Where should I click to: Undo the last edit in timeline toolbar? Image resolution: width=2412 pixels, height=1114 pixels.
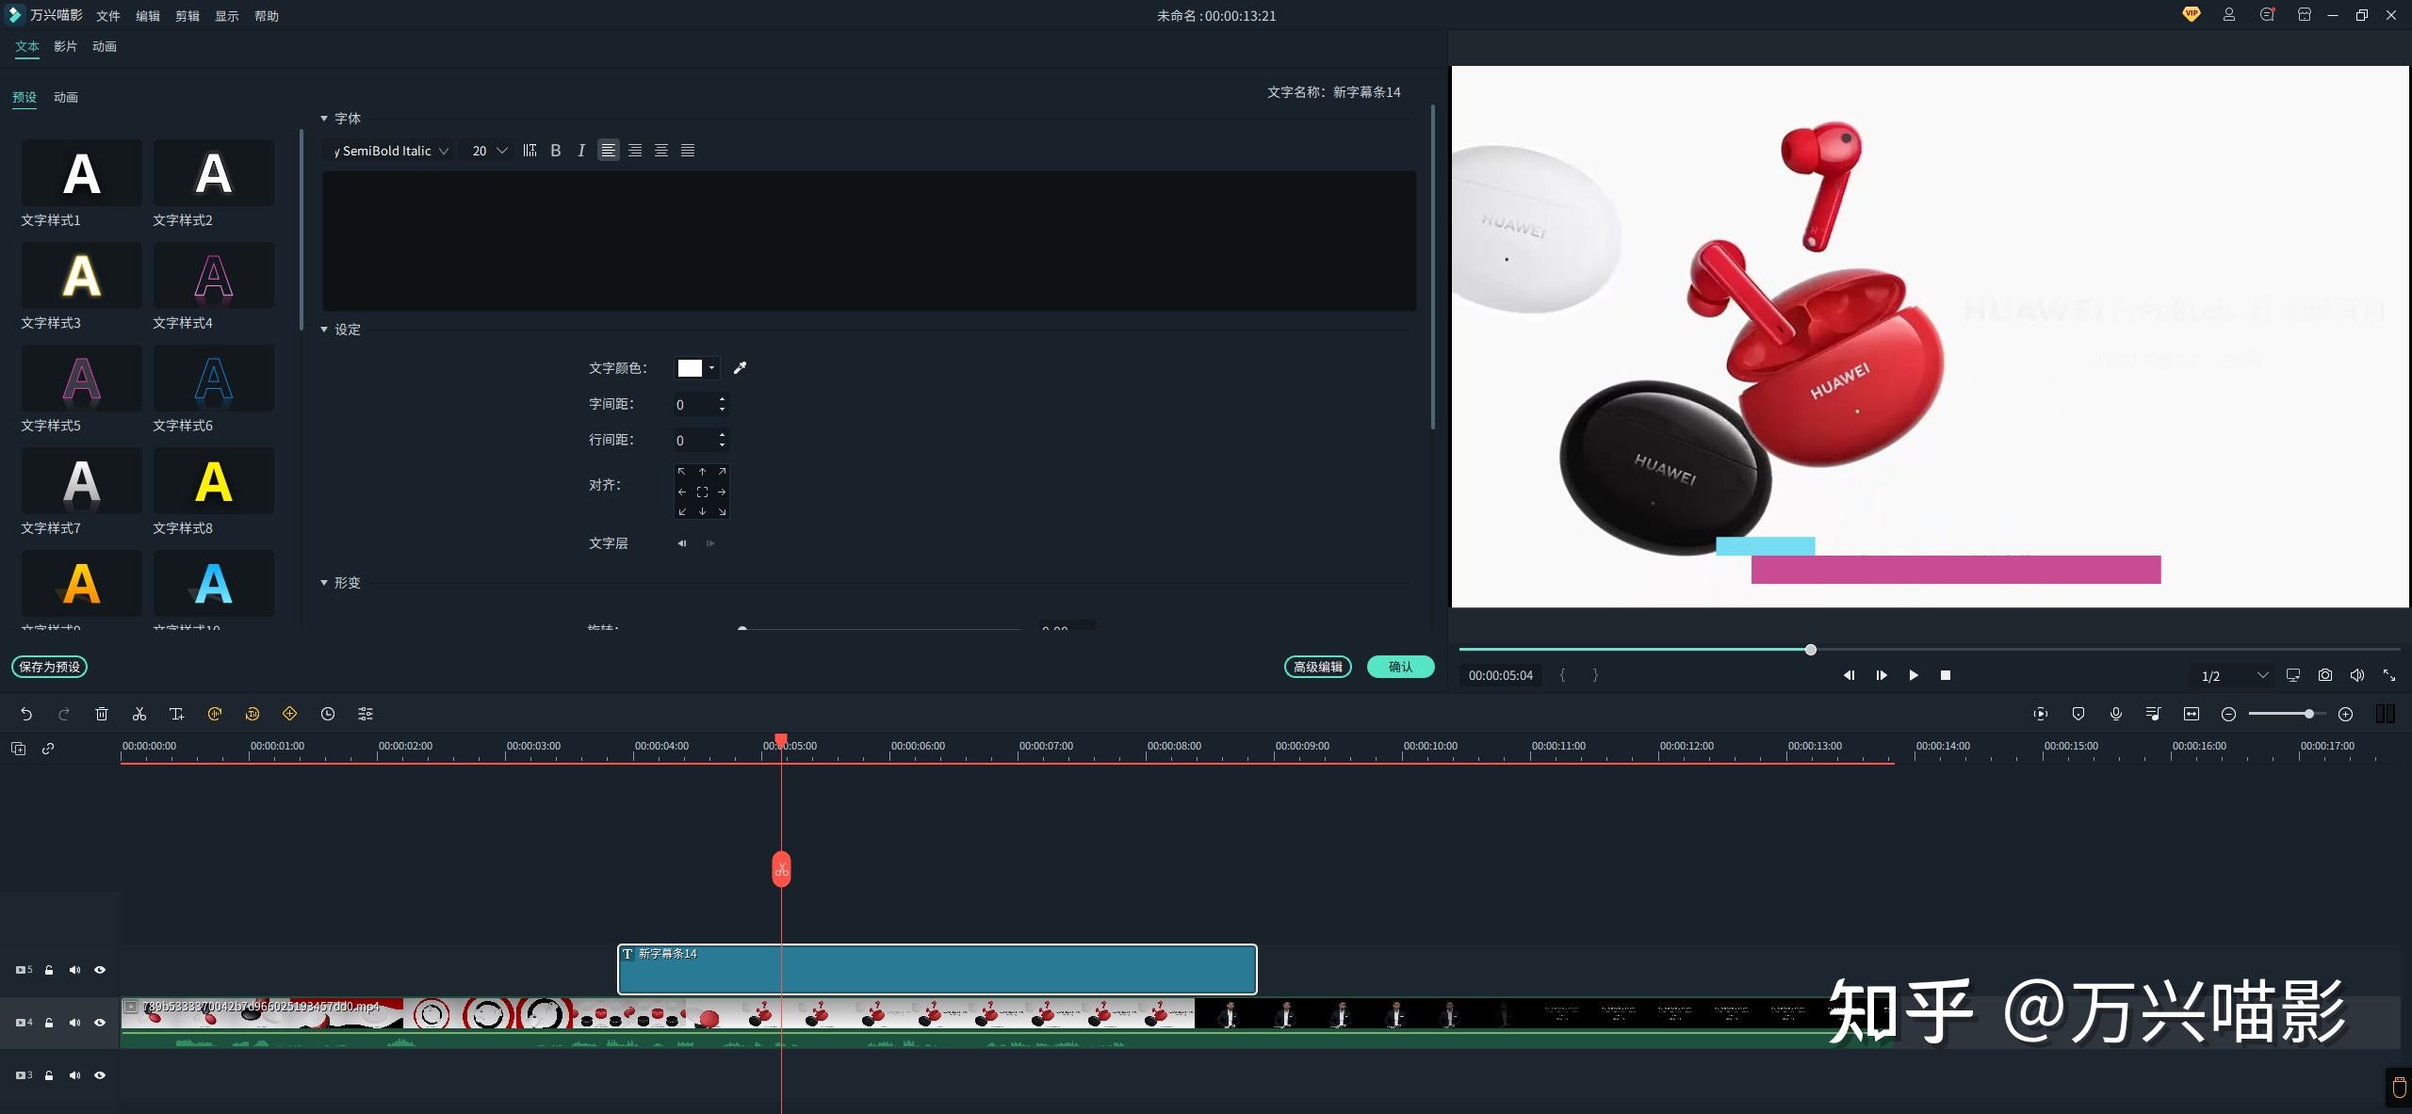(x=26, y=714)
